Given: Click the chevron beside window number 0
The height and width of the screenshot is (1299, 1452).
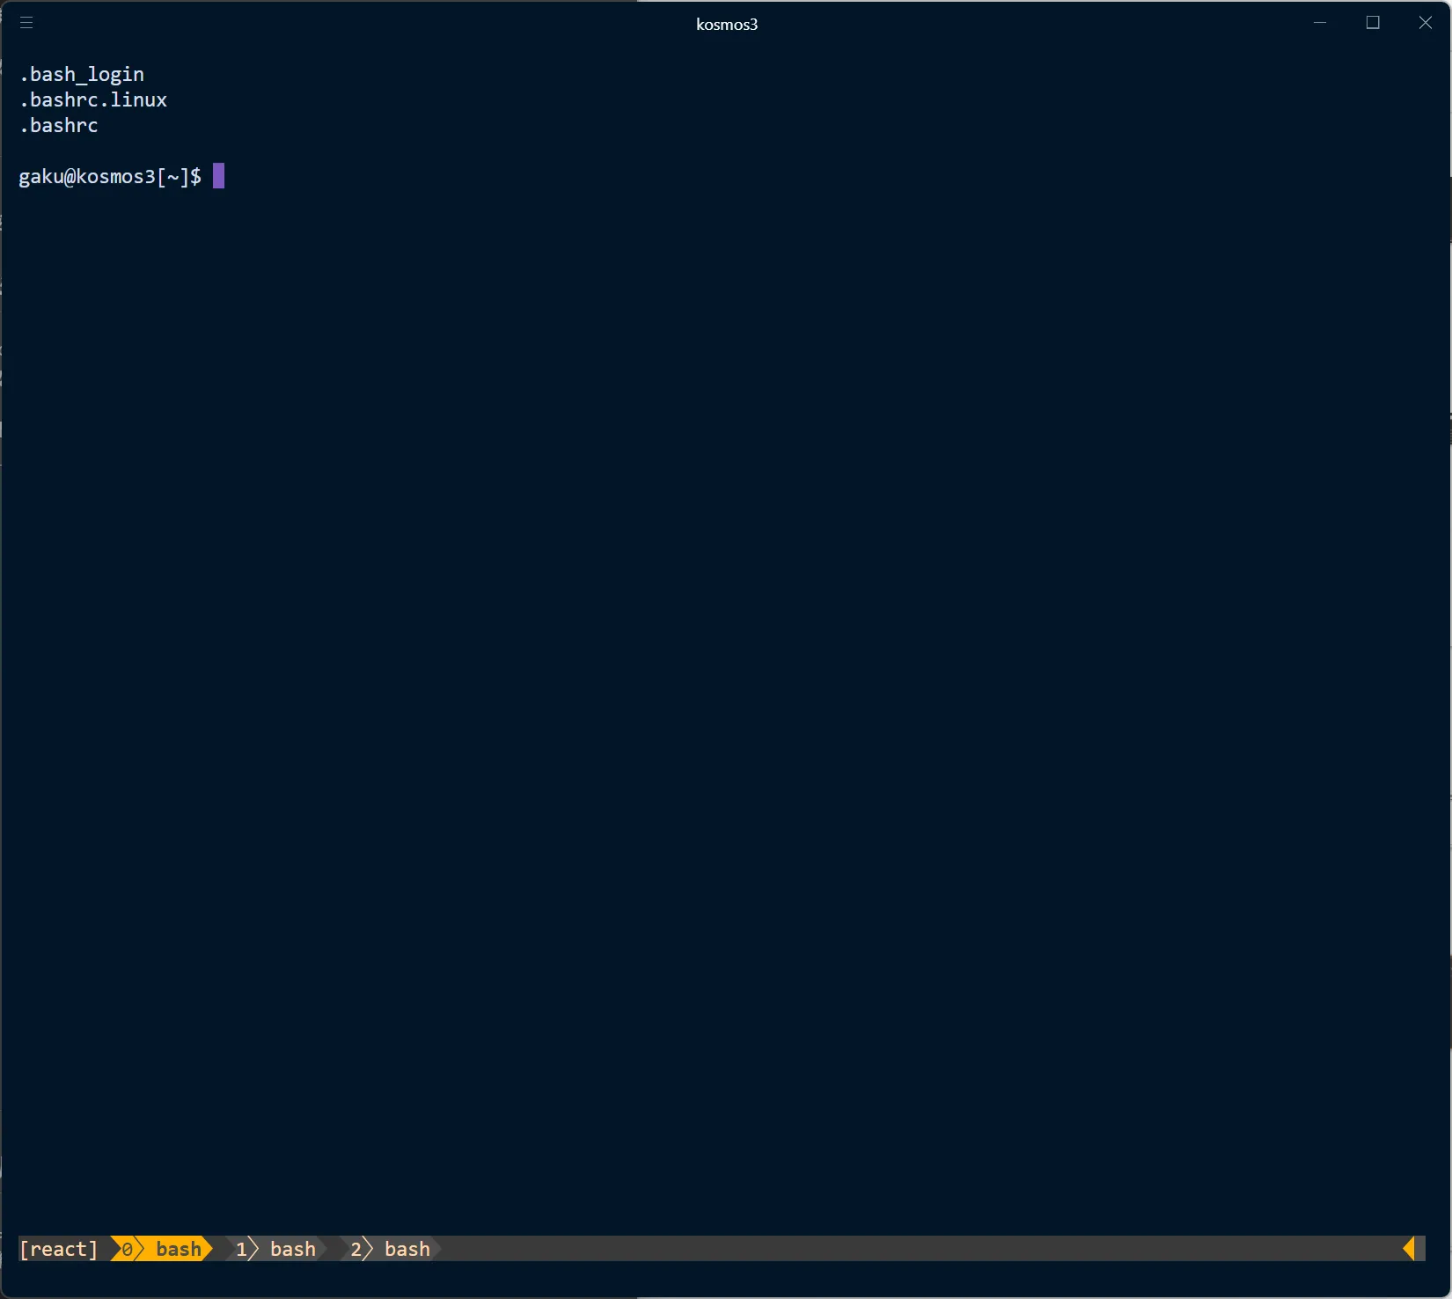Looking at the screenshot, I should (x=140, y=1249).
